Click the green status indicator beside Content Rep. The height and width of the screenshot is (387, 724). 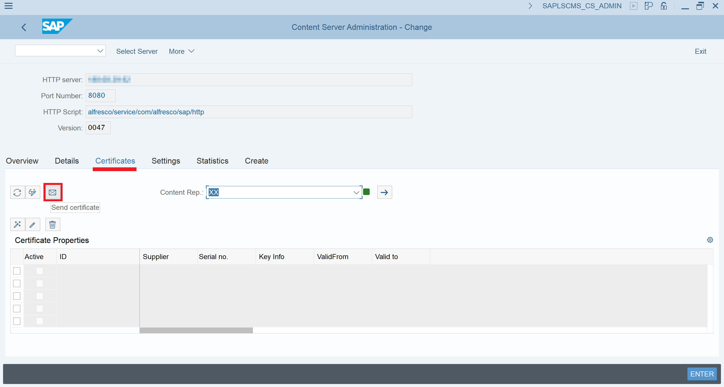(x=366, y=192)
